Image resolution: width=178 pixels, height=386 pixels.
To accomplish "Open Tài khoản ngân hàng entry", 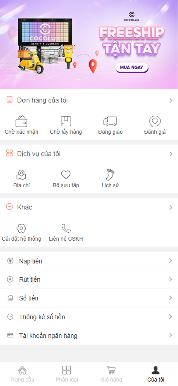I will click(89, 336).
